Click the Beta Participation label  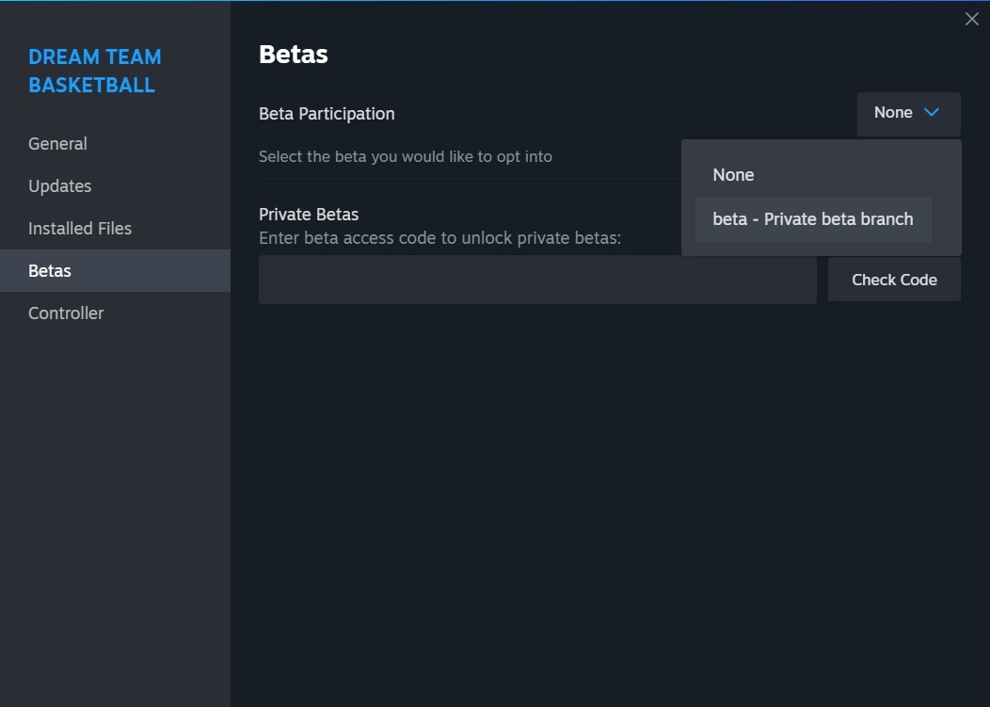coord(327,114)
